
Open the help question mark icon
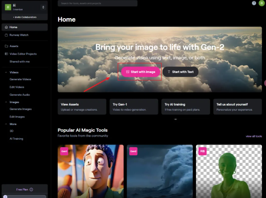pyautogui.click(x=254, y=3)
